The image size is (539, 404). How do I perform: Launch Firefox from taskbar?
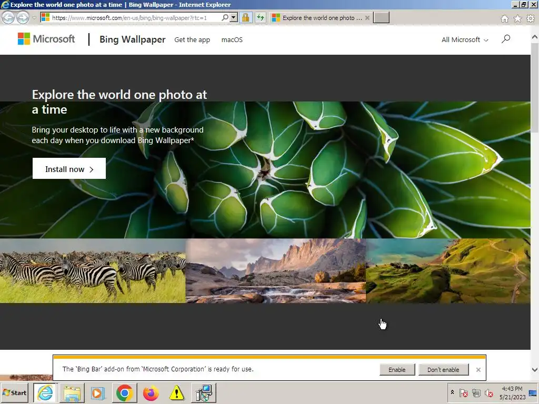pyautogui.click(x=151, y=392)
